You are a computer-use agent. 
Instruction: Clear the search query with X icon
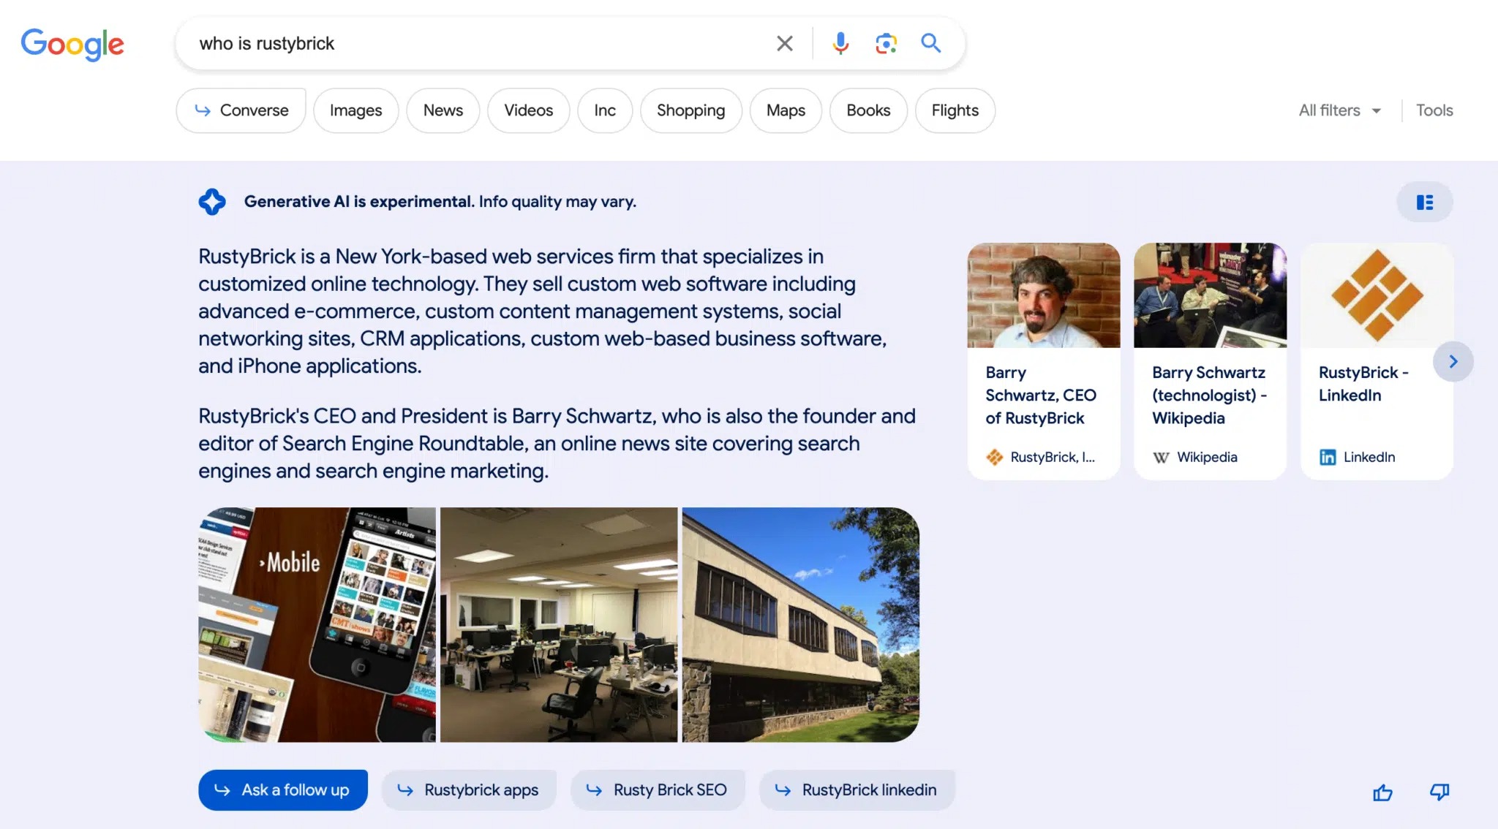[x=784, y=44]
